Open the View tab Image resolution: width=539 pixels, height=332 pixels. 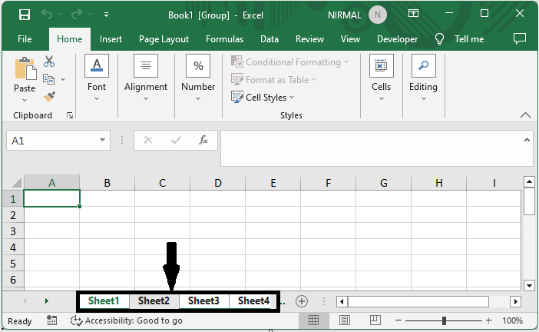point(350,39)
